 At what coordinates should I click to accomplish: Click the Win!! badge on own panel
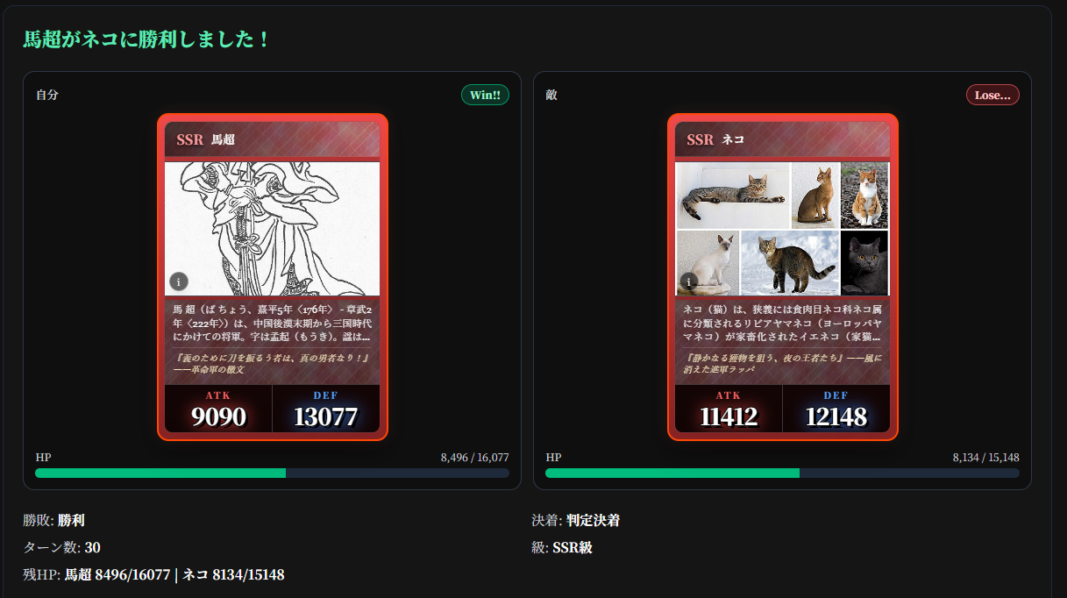pos(485,95)
